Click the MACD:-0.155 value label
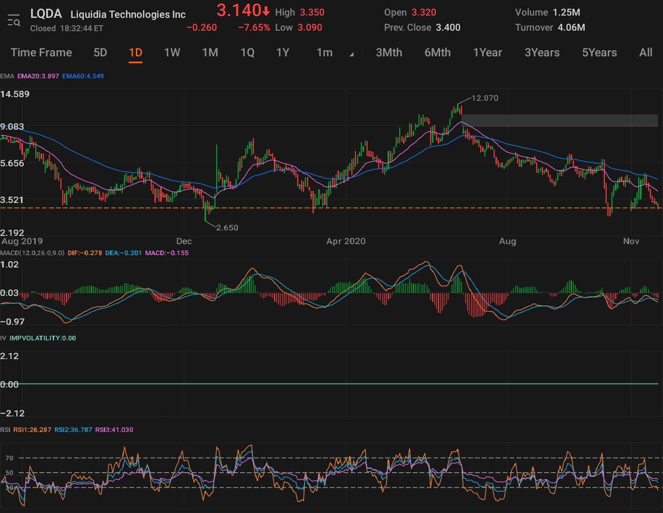Screen dimensions: 663x513 click(x=167, y=253)
